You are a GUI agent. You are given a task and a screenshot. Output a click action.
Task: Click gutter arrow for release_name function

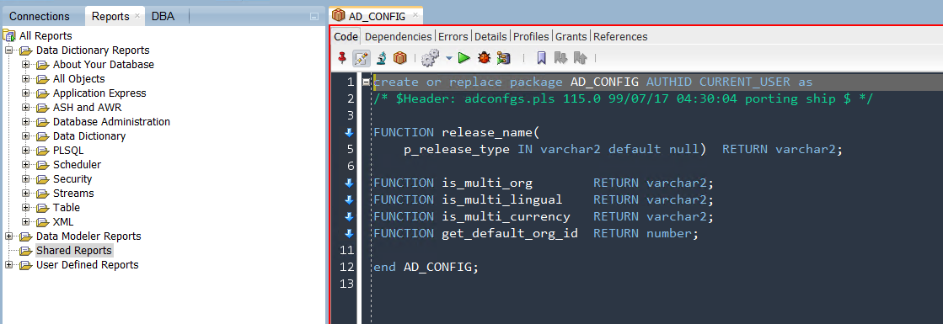pos(349,132)
